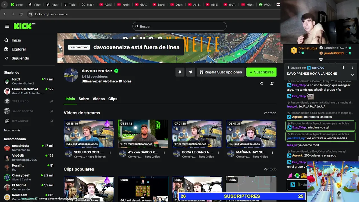This screenshot has width=359, height=202.
Task: Go back with browser back arrow
Action: [x=5, y=14]
